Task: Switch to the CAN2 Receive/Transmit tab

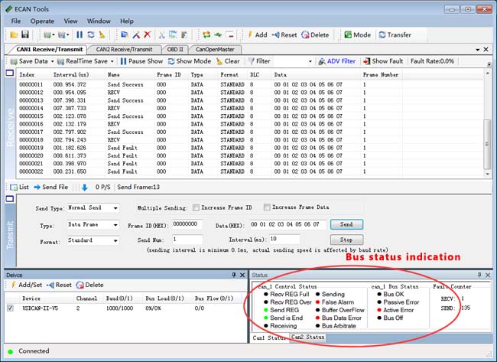Action: coord(124,48)
